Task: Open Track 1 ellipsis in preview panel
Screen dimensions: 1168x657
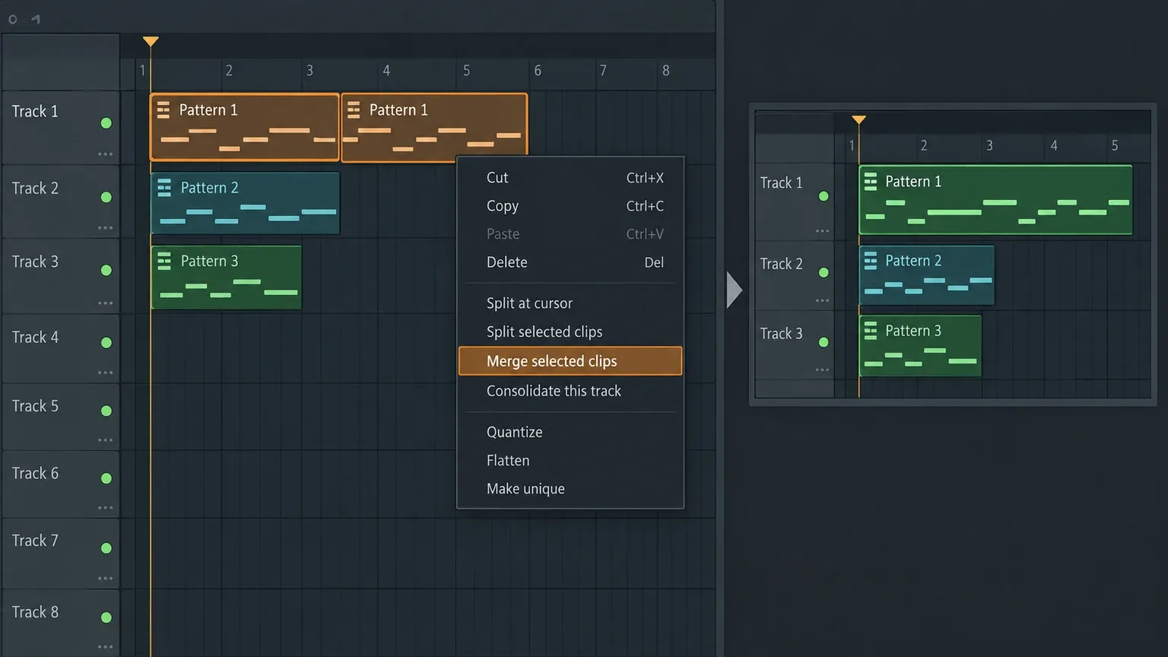Action: coord(822,231)
